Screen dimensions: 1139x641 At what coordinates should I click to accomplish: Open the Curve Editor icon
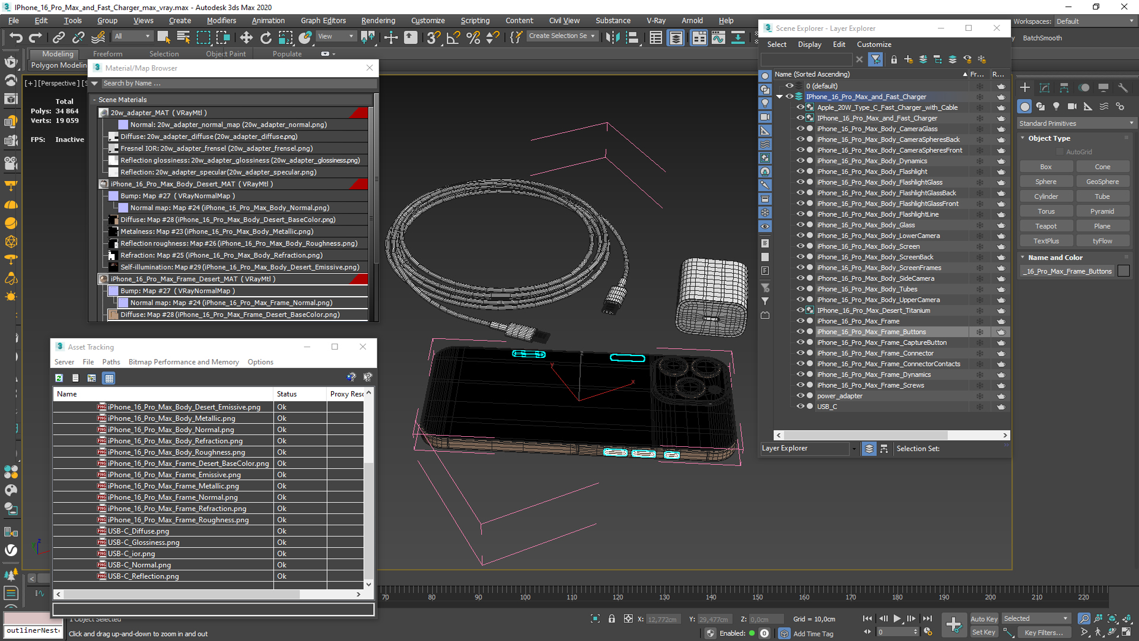pos(718,38)
